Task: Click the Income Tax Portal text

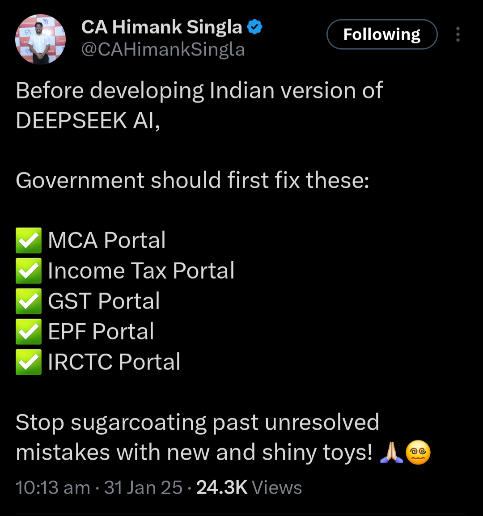Action: pos(141,271)
